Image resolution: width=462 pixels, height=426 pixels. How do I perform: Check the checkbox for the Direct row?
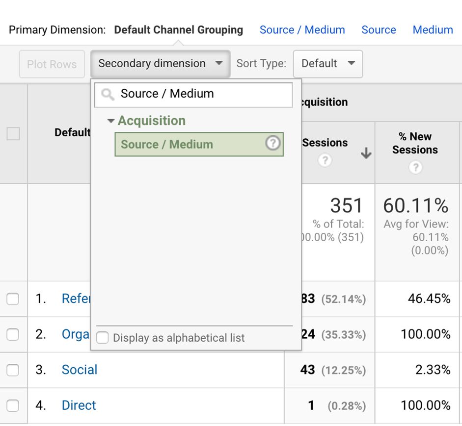[13, 405]
